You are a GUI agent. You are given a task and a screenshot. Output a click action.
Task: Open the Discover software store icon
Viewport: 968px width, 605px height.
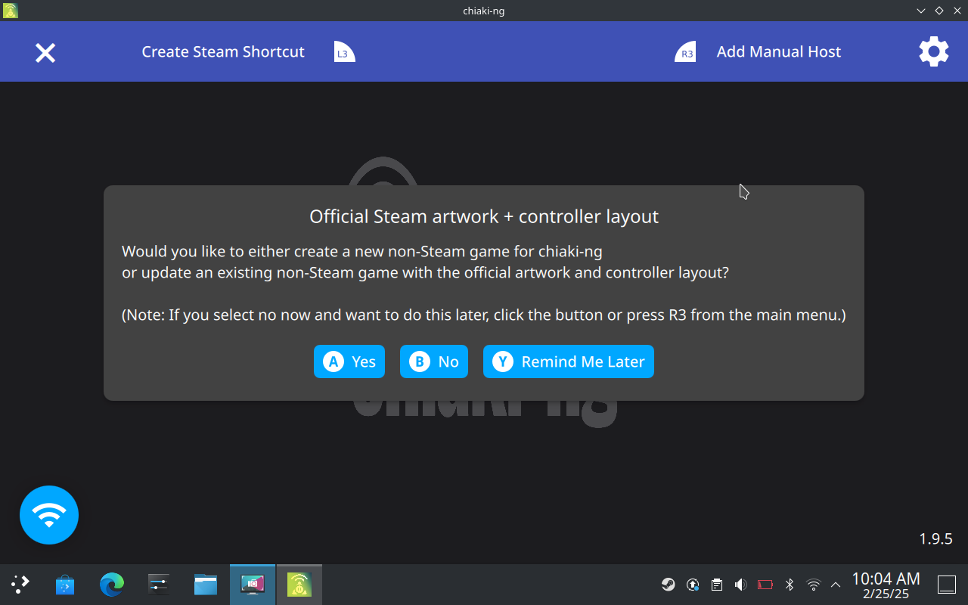point(65,584)
